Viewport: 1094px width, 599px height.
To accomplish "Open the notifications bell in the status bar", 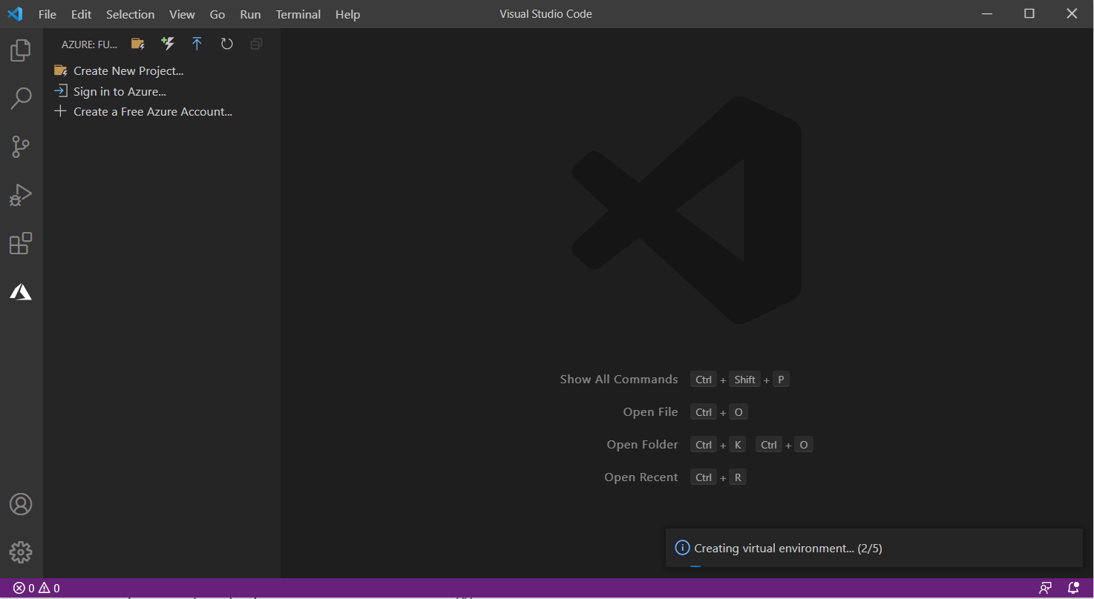I will pos(1073,588).
